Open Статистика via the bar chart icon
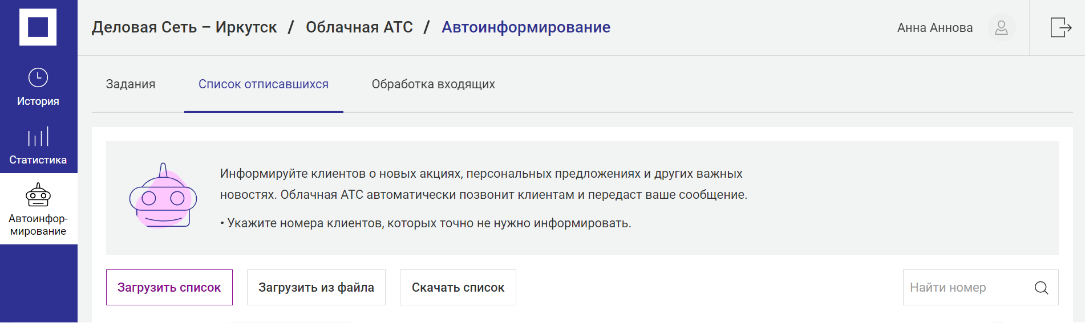The height and width of the screenshot is (323, 1085). pos(38,137)
